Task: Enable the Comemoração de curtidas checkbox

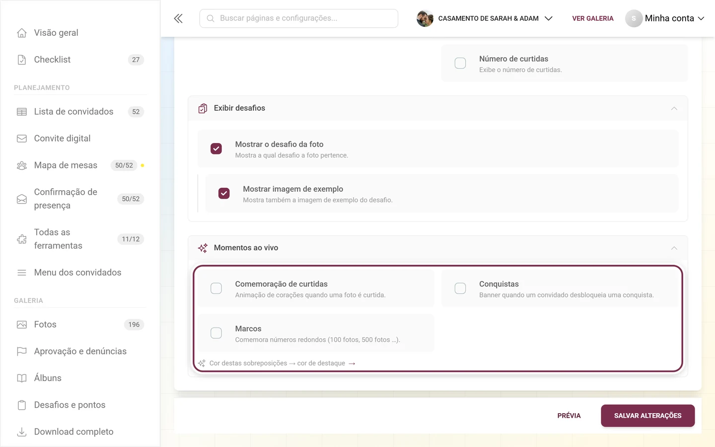Action: 216,289
